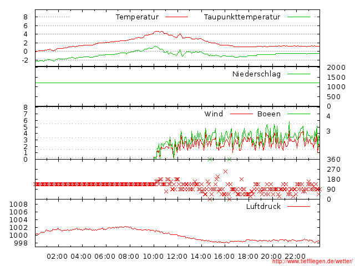Click the -2 temperature axis label
Viewport: 355px width, 266px height.
coord(24,60)
